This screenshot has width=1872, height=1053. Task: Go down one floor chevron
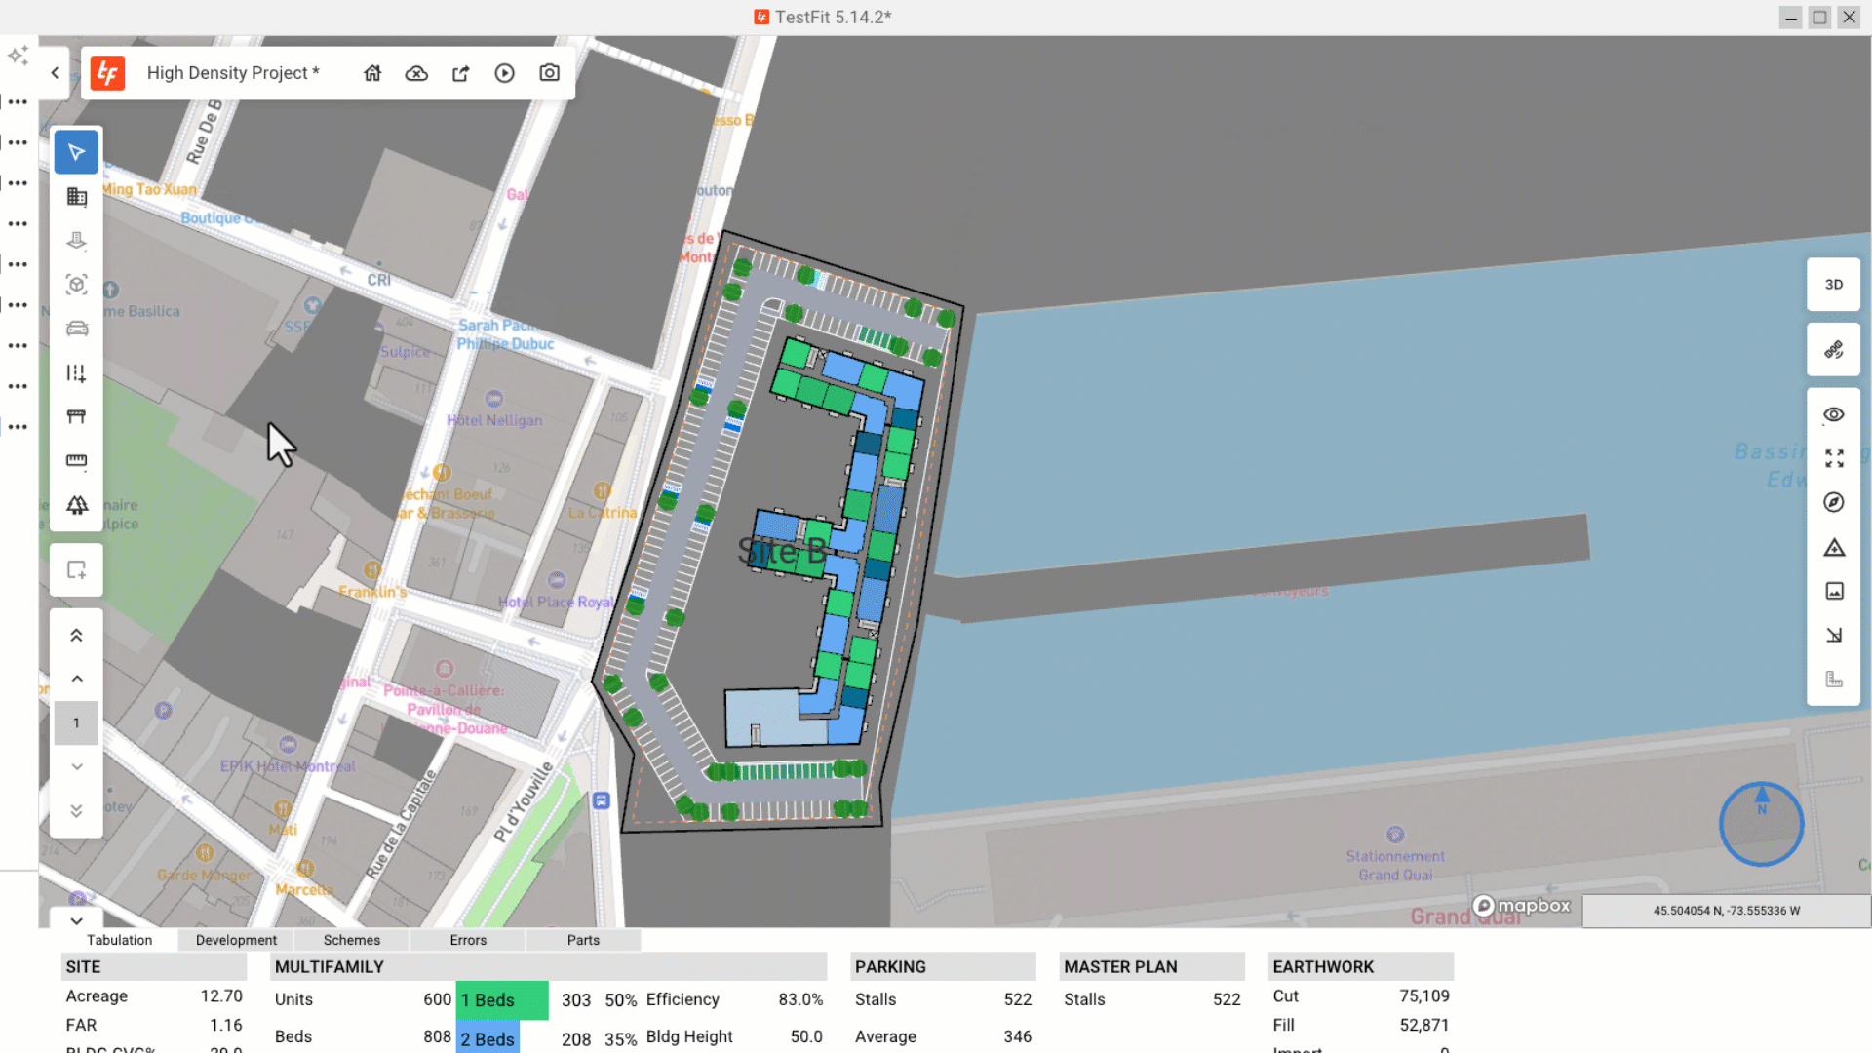click(76, 767)
